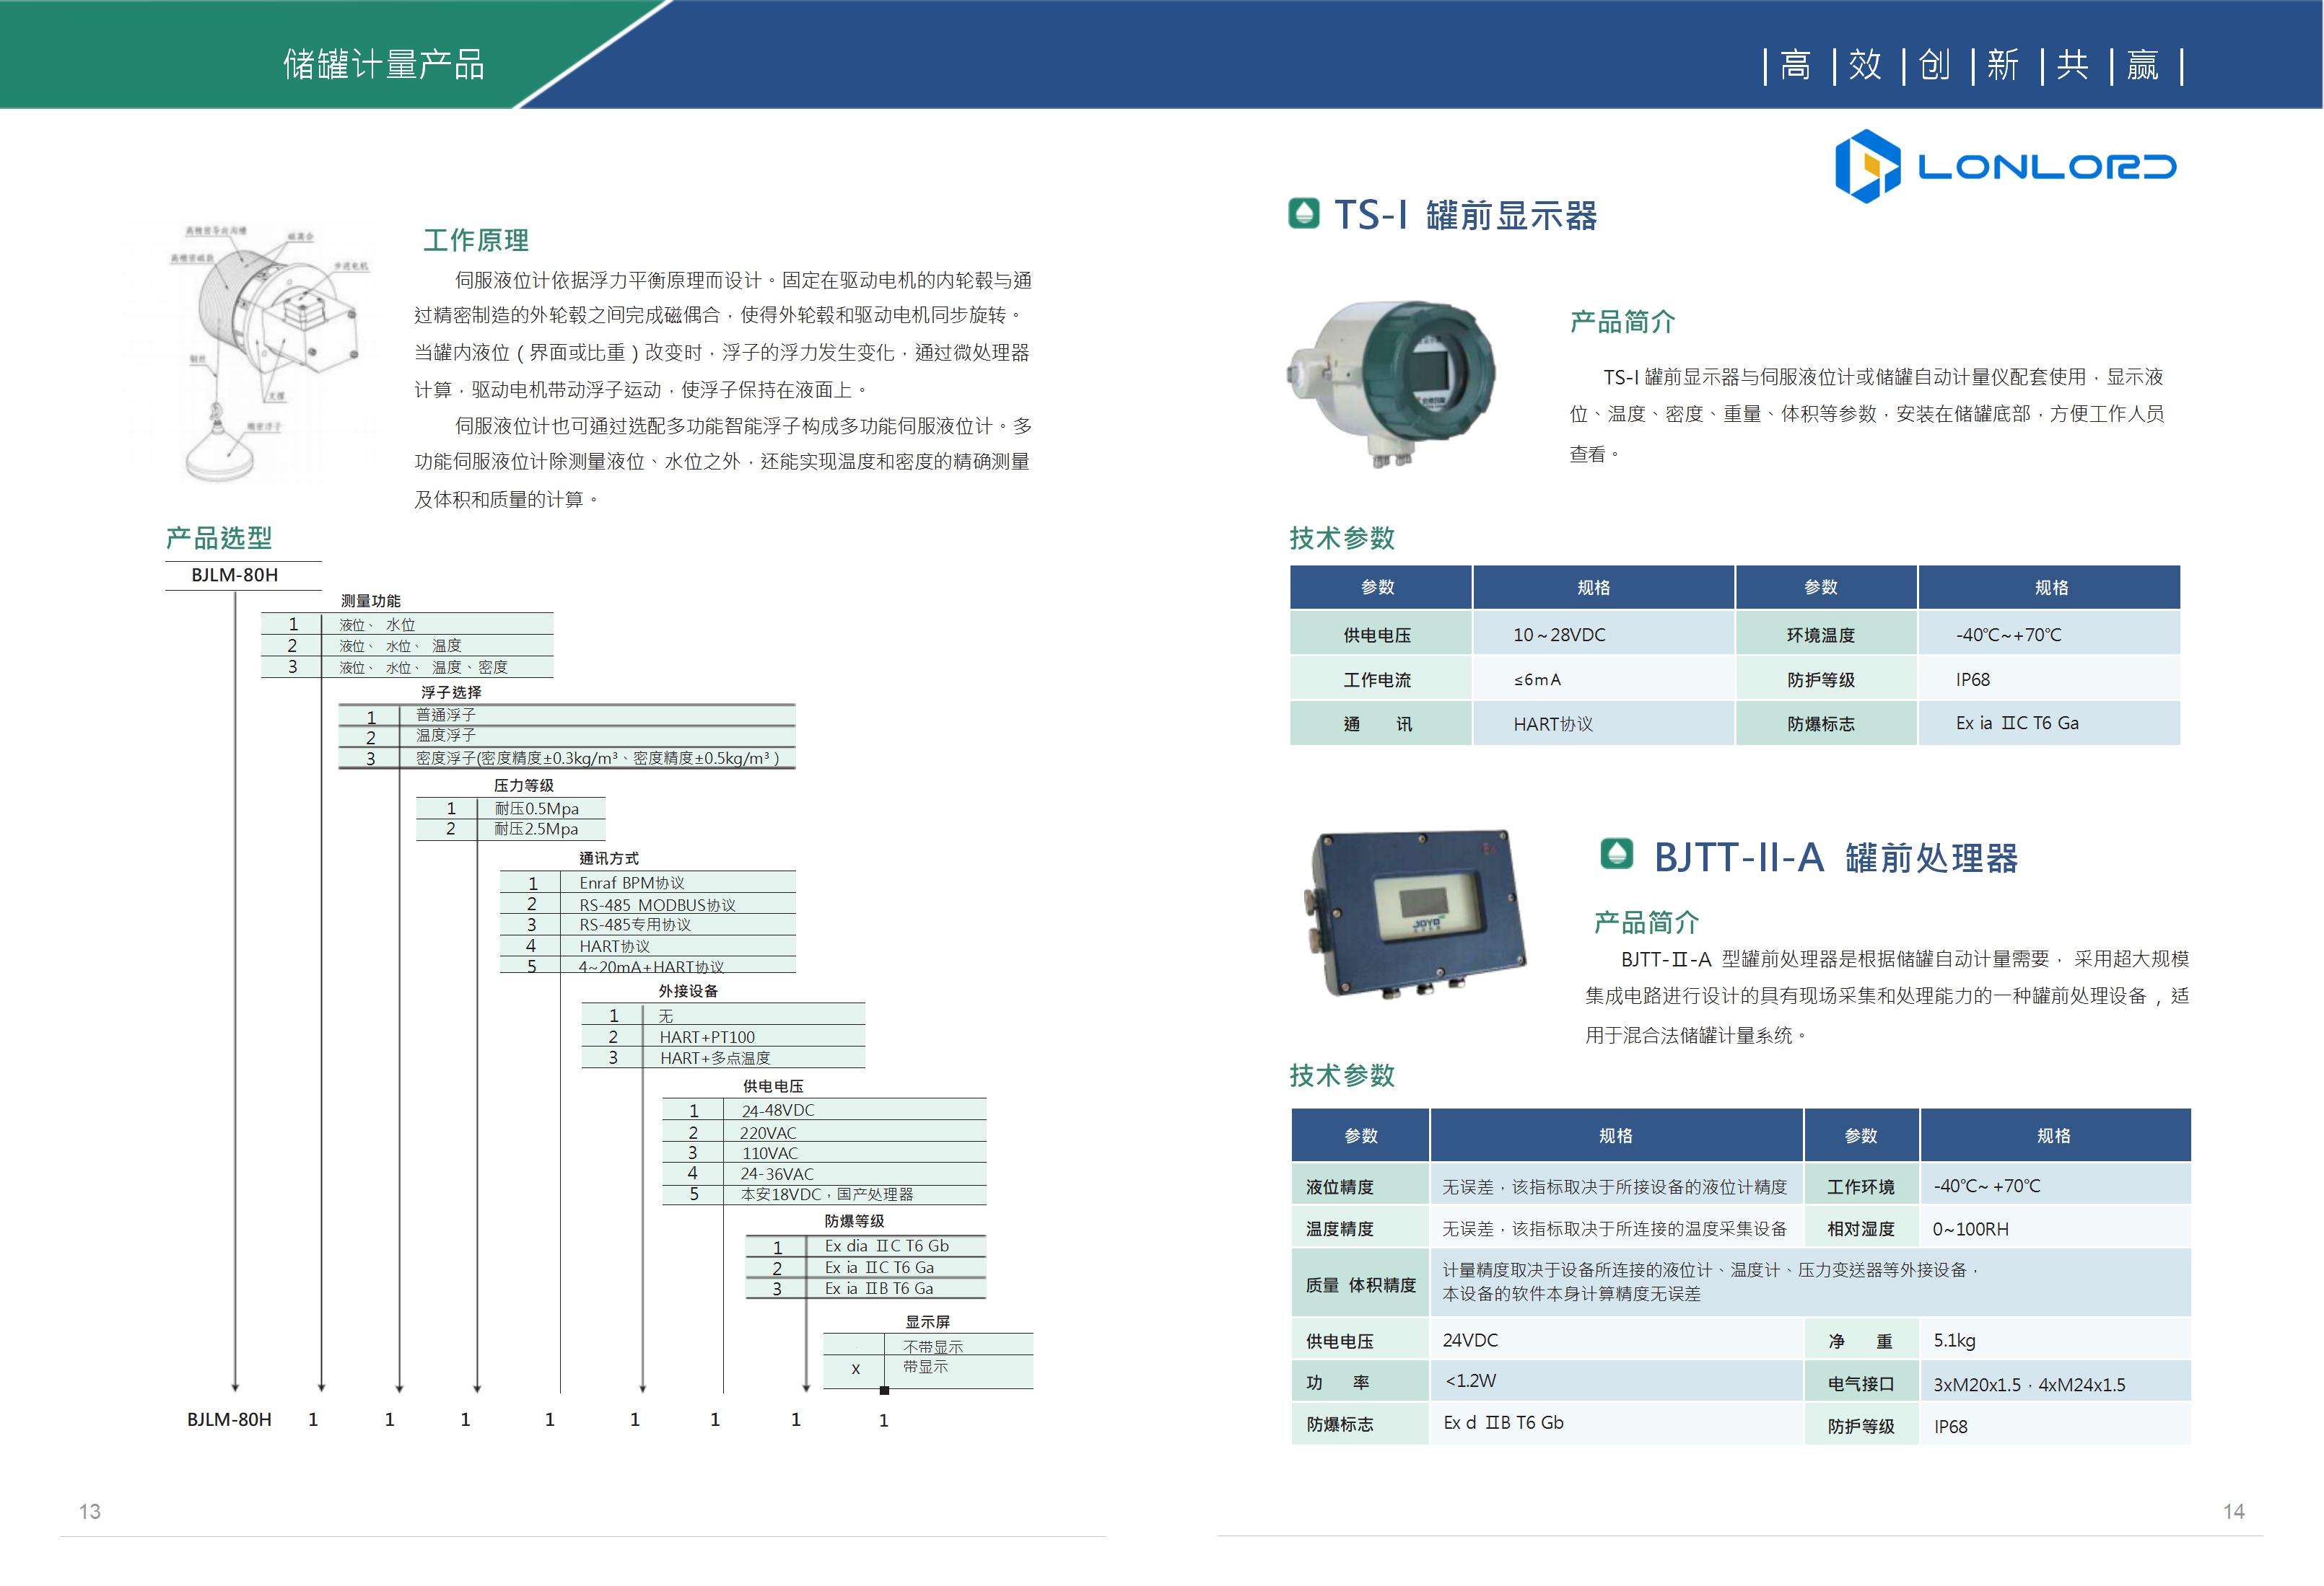Select the '5.1kg' net weight value
Viewport: 2324px width, 1586px height.
pyautogui.click(x=1954, y=1340)
